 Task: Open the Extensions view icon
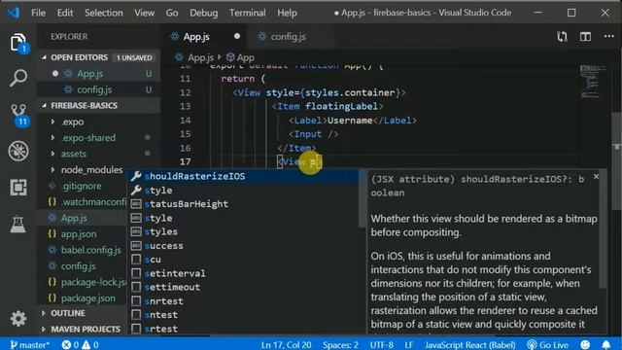18,188
